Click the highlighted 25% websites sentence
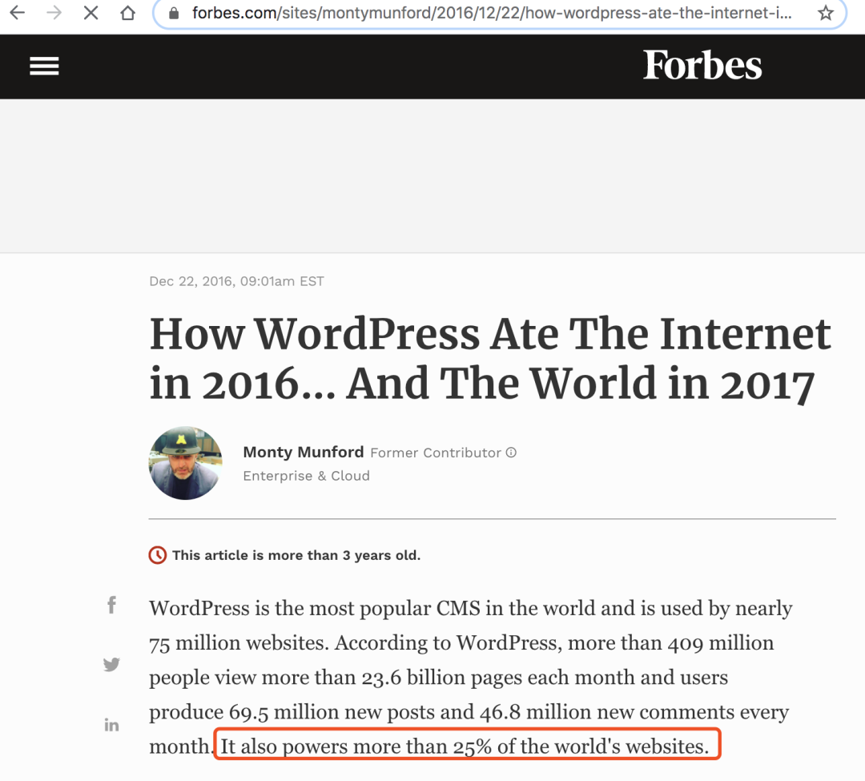Screen dimensions: 865x781 pos(467,747)
